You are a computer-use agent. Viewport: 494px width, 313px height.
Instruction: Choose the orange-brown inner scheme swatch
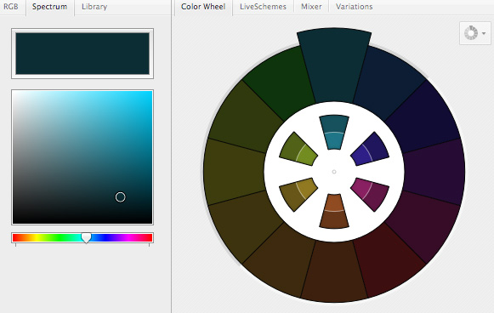[x=334, y=211]
